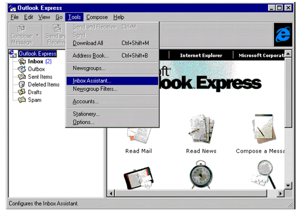Maximize the Outlook Express window
The height and width of the screenshot is (219, 304).
(x=279, y=8)
